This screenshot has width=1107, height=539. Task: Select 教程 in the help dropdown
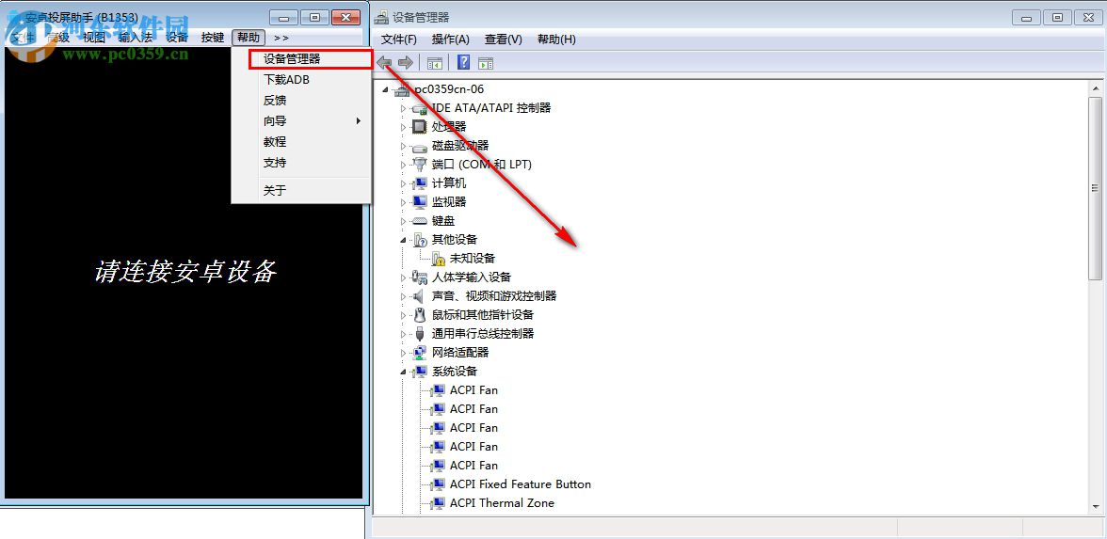(301, 142)
